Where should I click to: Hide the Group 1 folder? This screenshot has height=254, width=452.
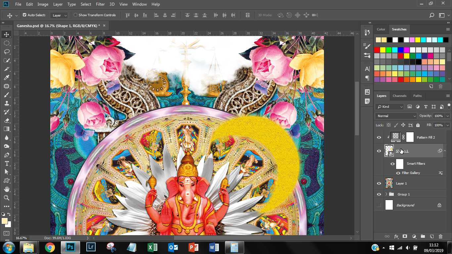pos(379,194)
